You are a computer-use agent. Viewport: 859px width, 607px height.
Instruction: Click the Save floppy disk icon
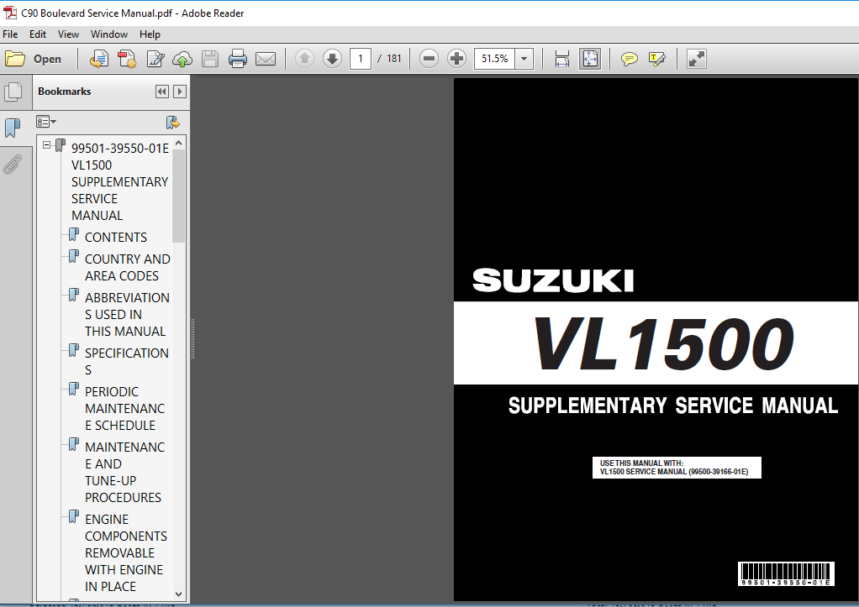(x=210, y=59)
